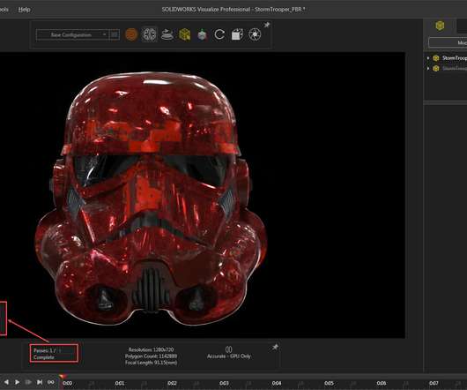Image resolution: width=467 pixels, height=390 pixels.
Task: Pin the render status bar pushpin
Action: [x=275, y=347]
